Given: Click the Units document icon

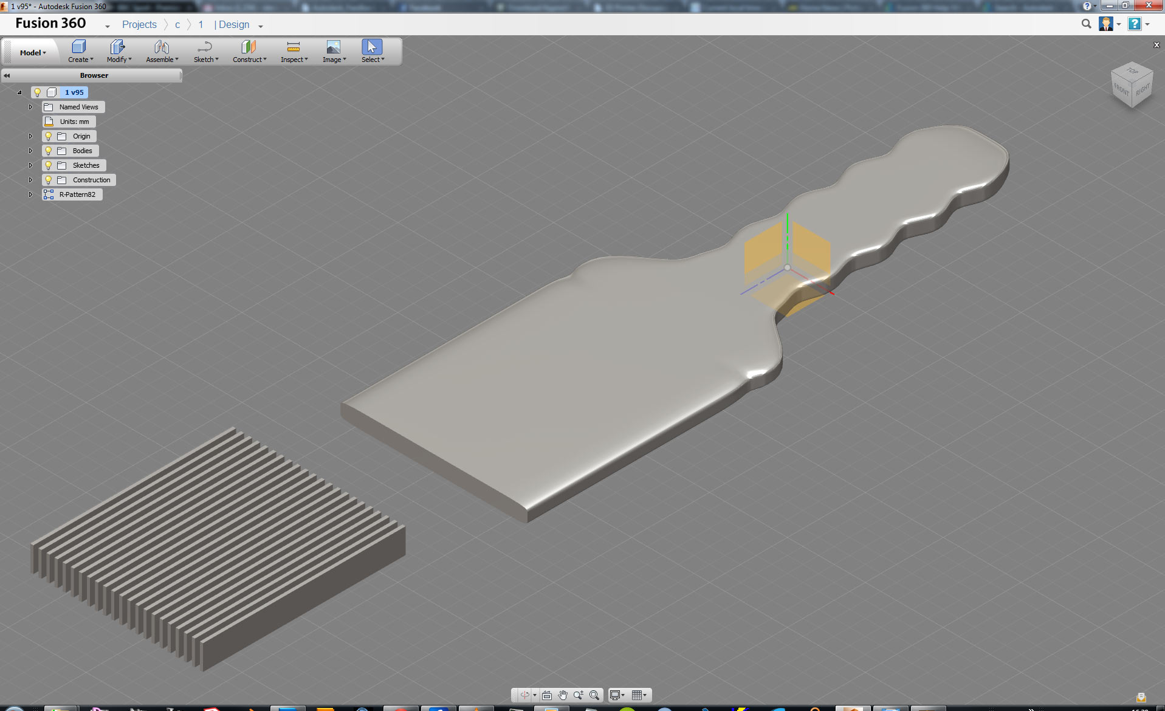Looking at the screenshot, I should 49,122.
